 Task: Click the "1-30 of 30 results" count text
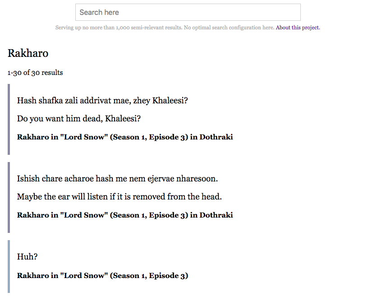[35, 73]
